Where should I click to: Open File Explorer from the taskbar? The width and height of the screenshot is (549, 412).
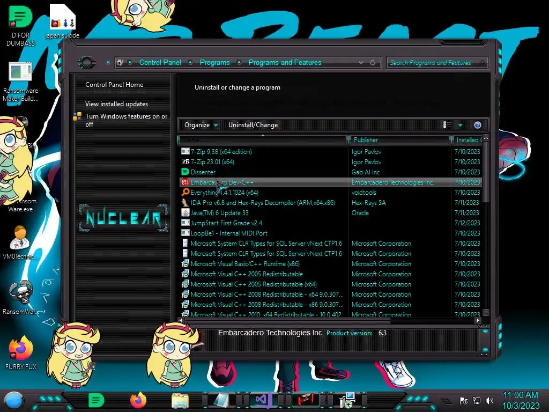pyautogui.click(x=180, y=400)
